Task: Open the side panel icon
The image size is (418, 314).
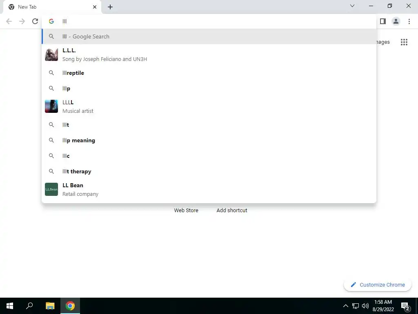Action: click(383, 21)
